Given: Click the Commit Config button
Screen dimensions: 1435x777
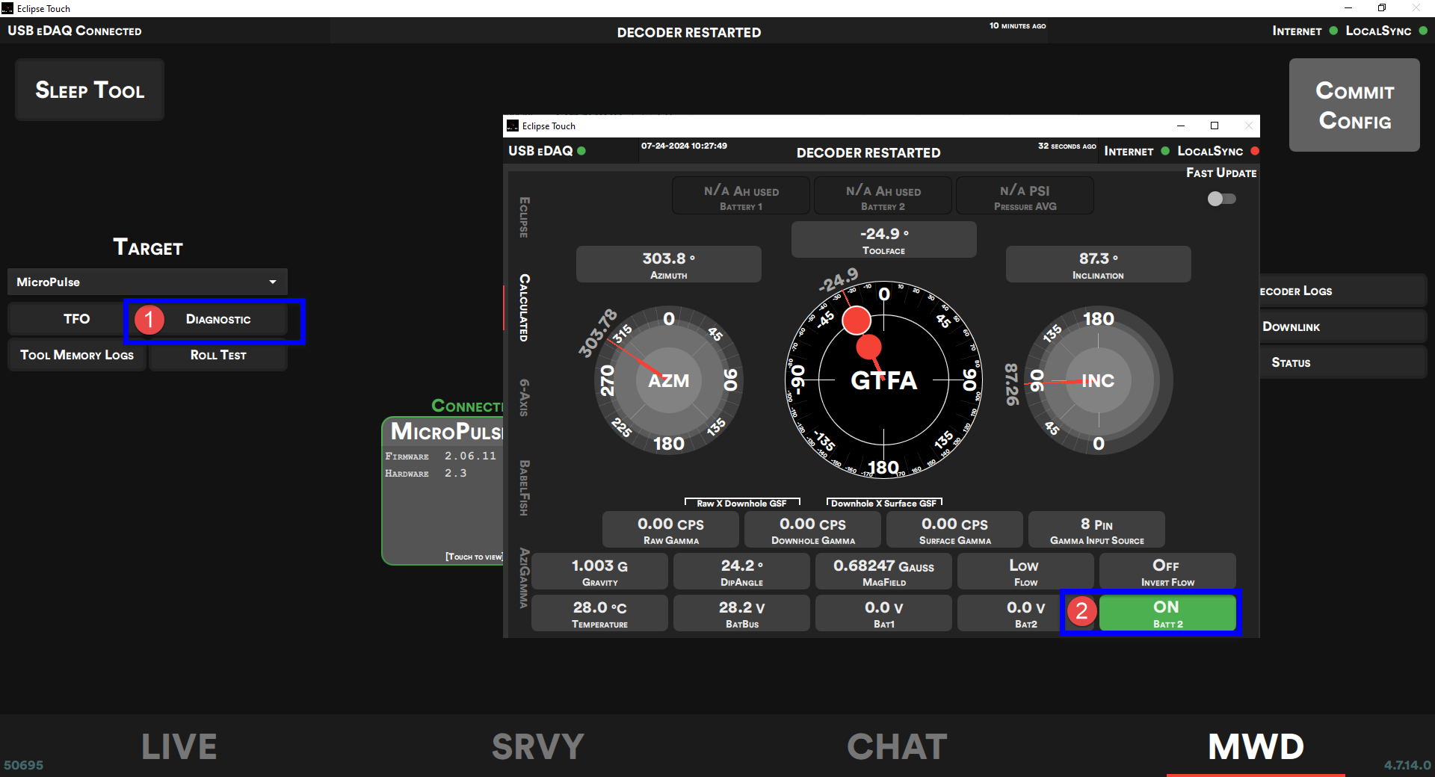Looking at the screenshot, I should click(1354, 105).
